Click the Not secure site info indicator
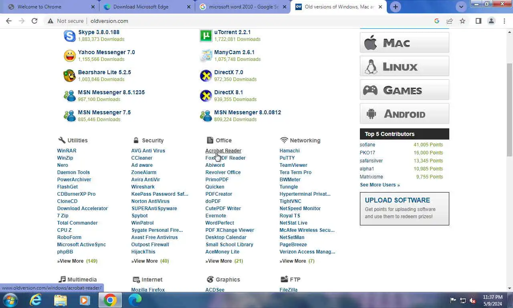This screenshot has width=513, height=308. coord(66,21)
